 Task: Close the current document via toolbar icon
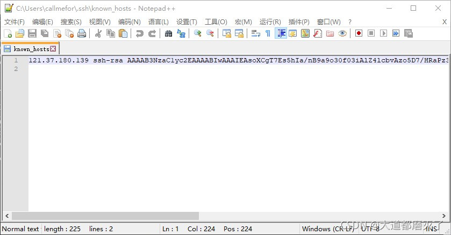point(57,34)
